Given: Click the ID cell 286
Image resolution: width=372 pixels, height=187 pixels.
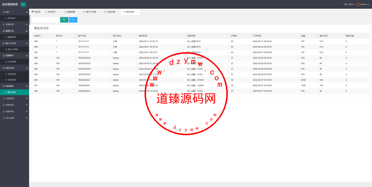Looking at the screenshot, I should pos(36,58).
